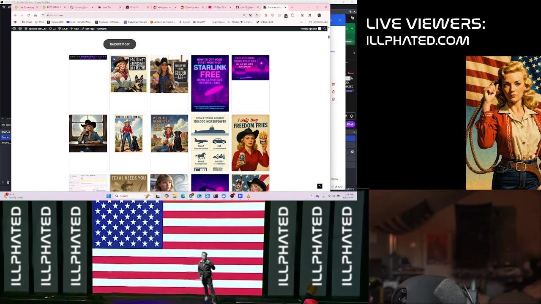Viewport: 541px width, 304px height.
Task: Open a new browser tab with plus
Action: point(292,7)
